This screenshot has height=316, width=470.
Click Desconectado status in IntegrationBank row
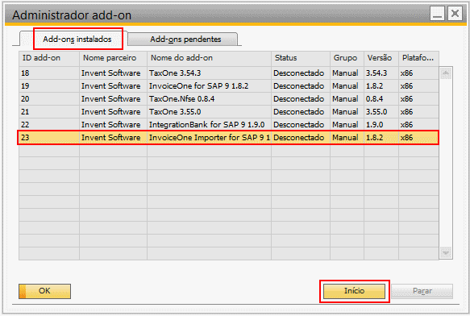(301, 125)
